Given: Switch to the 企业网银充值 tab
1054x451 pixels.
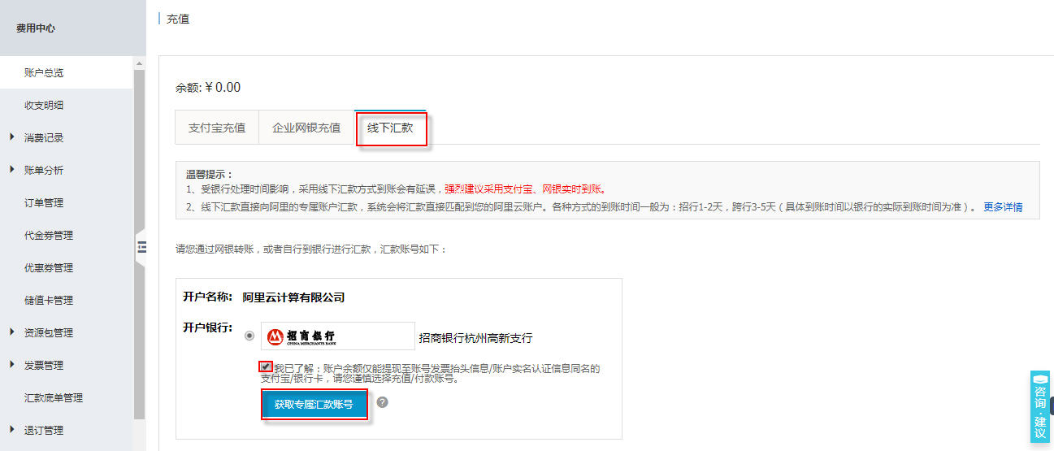Looking at the screenshot, I should click(x=306, y=128).
